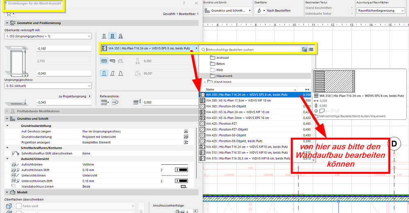Flip wall on reference line
This screenshot has width=409, height=213.
[x=115, y=102]
